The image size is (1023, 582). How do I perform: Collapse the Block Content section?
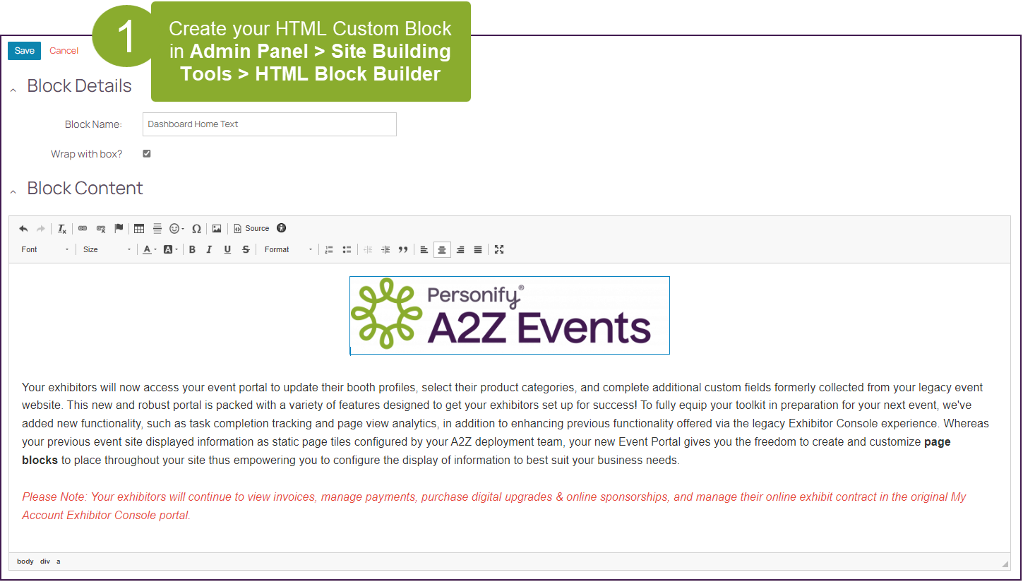13,191
